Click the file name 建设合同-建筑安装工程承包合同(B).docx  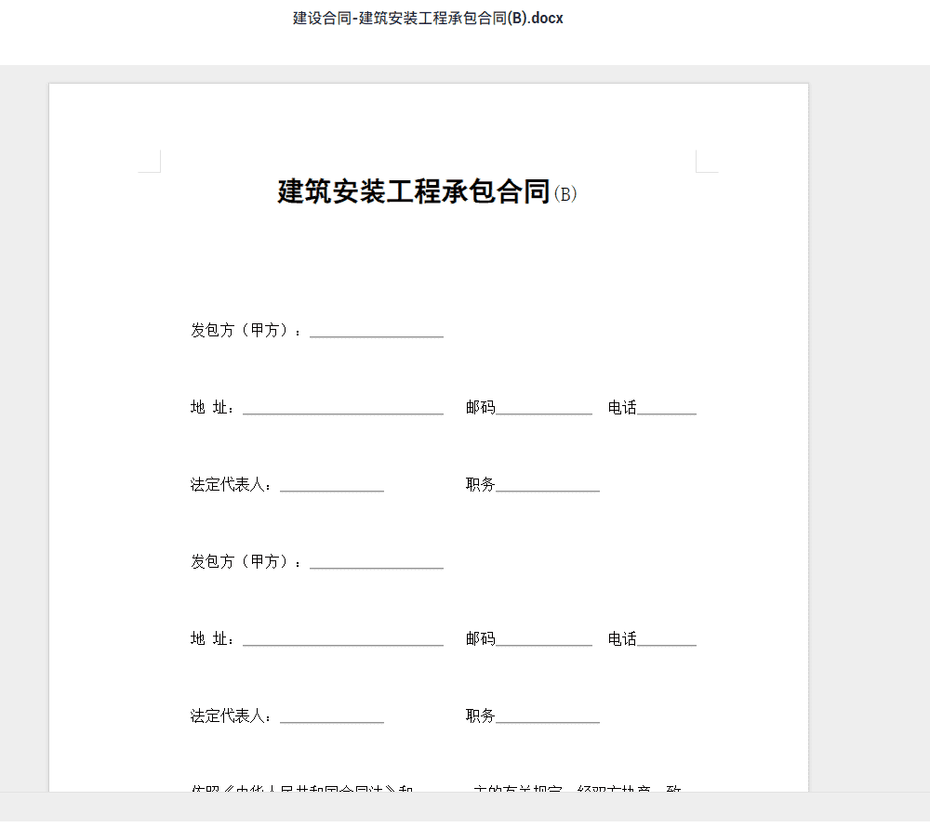(428, 19)
